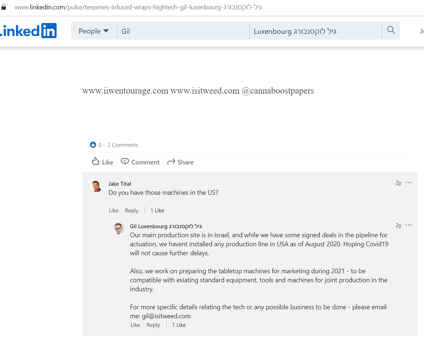Click the 2y timestamp on Jake Tital's comment
The width and height of the screenshot is (424, 342).
point(399,183)
